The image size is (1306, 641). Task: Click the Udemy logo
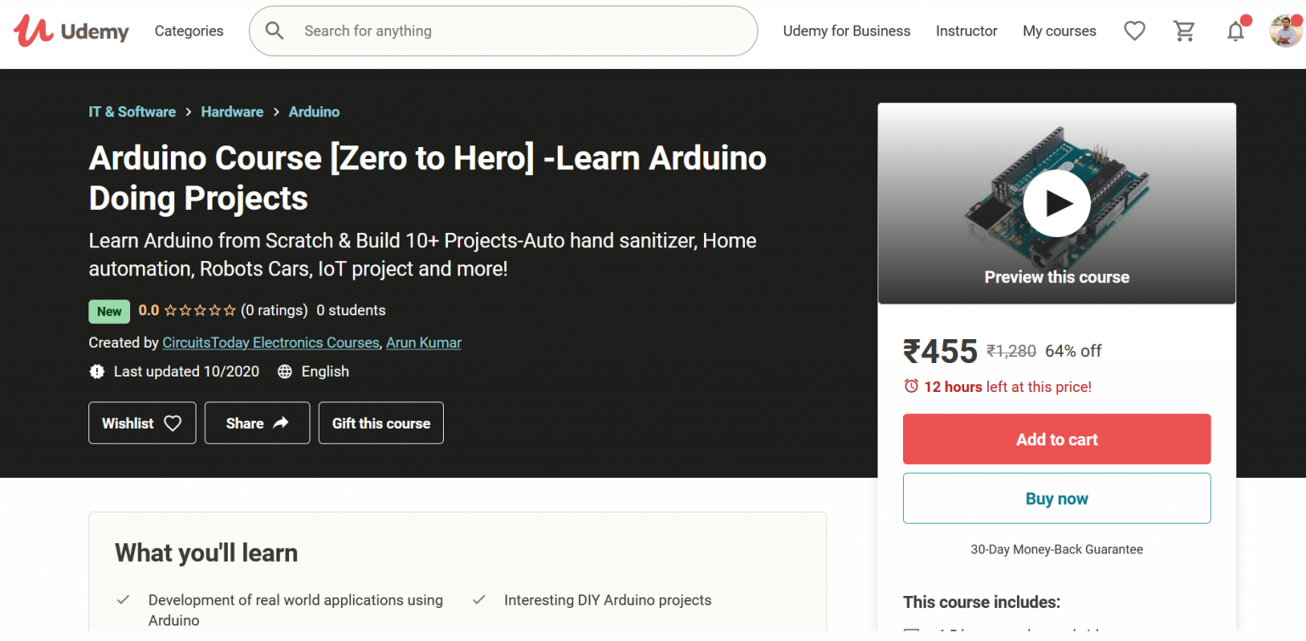pos(71,31)
